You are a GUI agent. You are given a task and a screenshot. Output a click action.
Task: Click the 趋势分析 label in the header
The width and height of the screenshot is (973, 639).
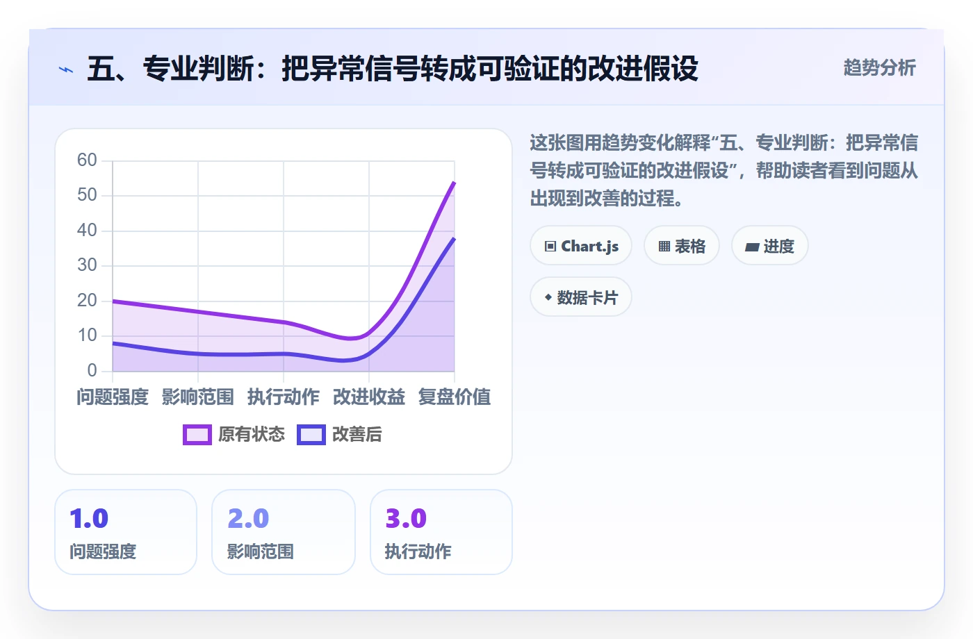click(879, 67)
